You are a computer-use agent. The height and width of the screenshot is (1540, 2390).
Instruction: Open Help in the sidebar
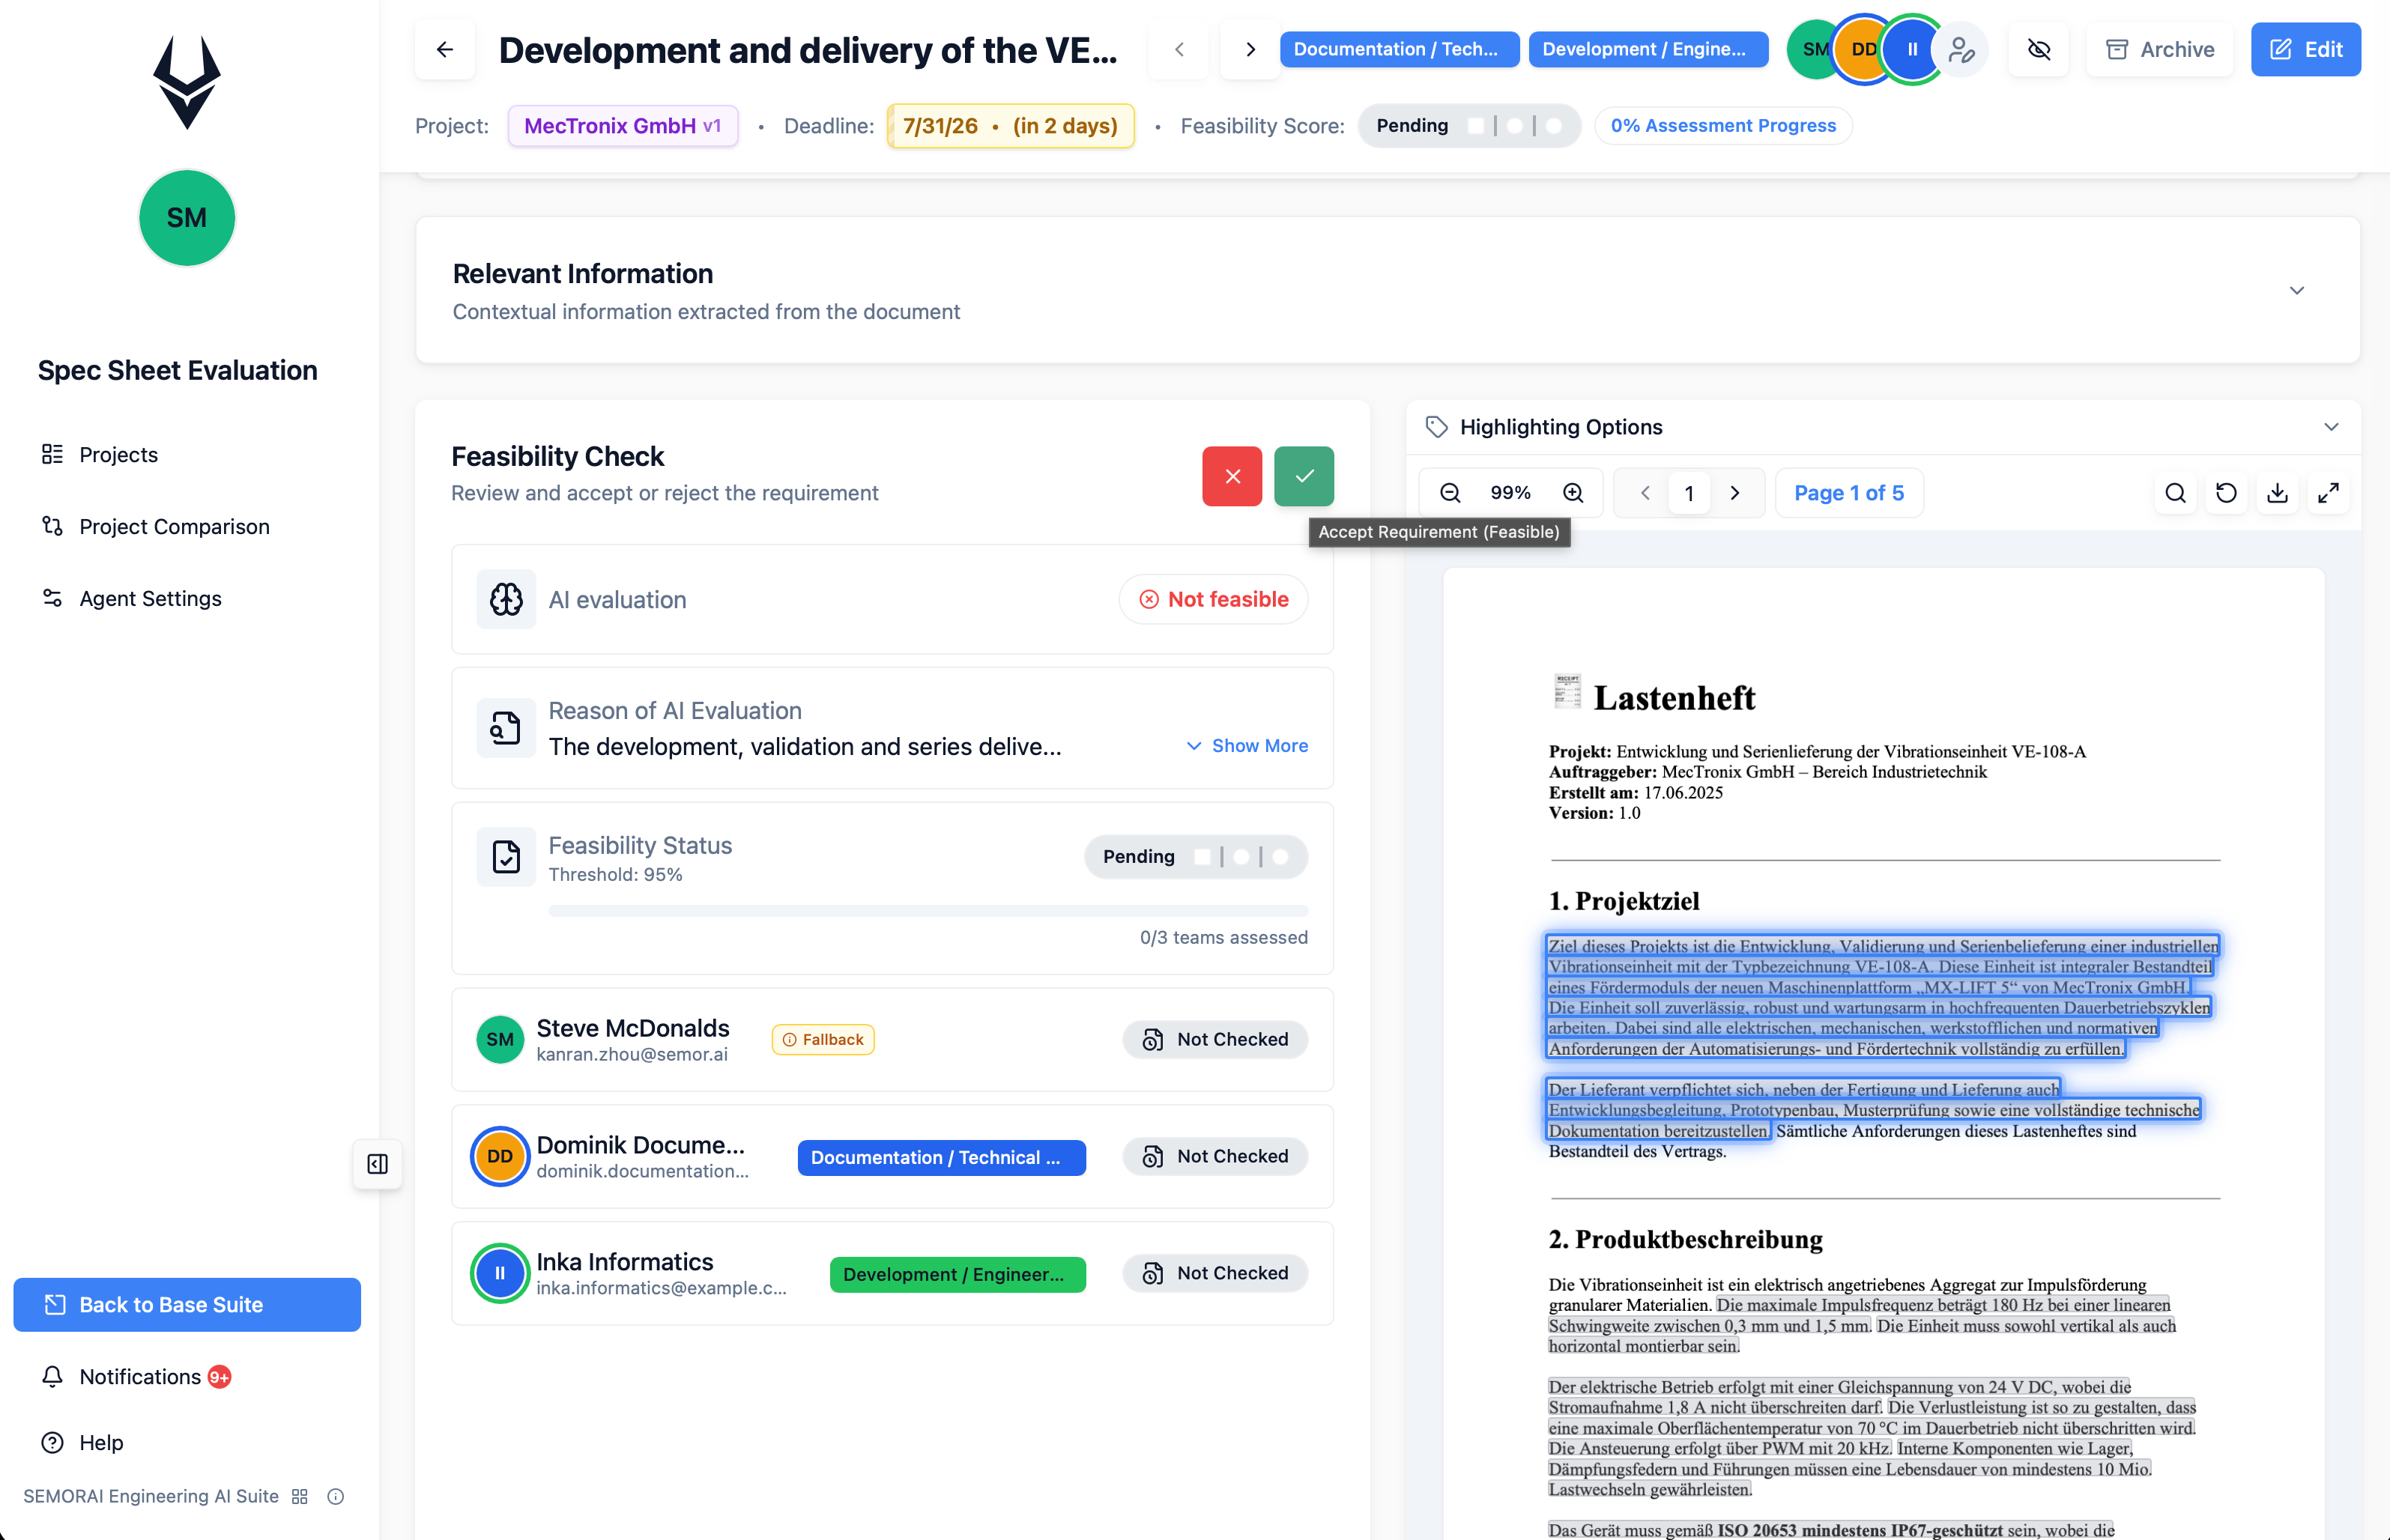[x=82, y=1442]
